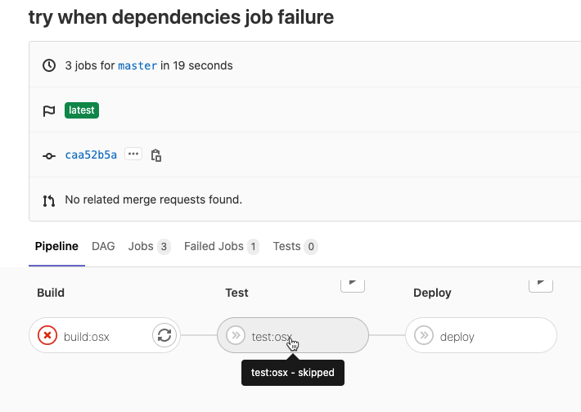Expand the commit details ellipsis button
Viewport: 581px width, 412px height.
[x=133, y=154]
